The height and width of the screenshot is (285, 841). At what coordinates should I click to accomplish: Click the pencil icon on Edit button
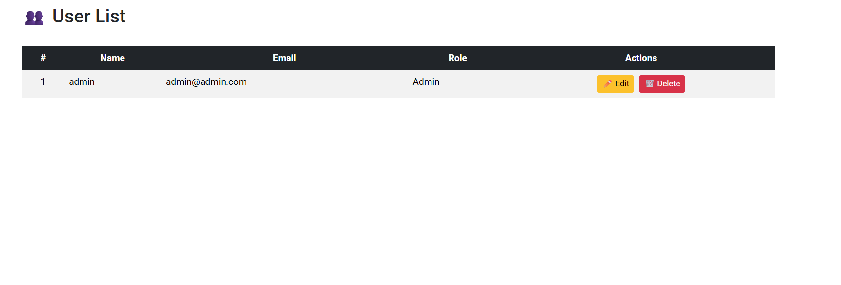coord(607,84)
